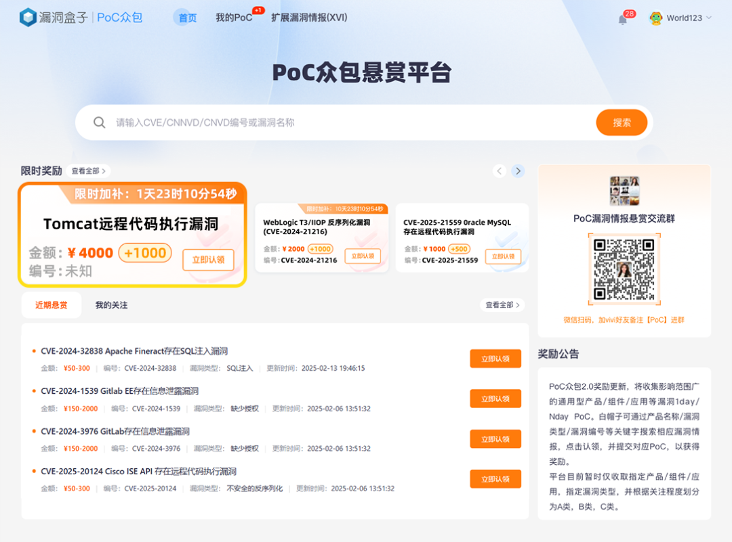Screen dimensions: 732x542
Task: Open the PoC group QR code
Action: (x=624, y=269)
